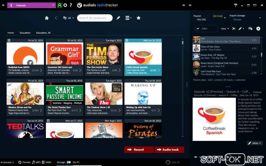Select track Ayo by Chris Brown
The height and width of the screenshot is (166, 266).
click(226, 40)
